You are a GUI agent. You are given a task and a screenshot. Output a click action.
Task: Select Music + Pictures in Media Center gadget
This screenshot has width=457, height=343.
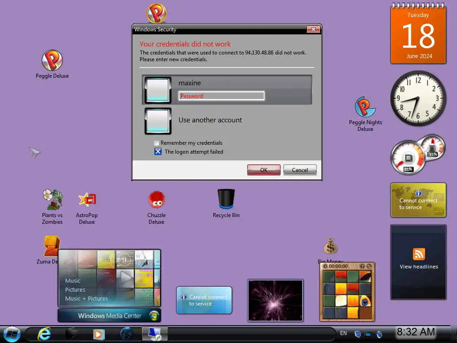point(86,299)
